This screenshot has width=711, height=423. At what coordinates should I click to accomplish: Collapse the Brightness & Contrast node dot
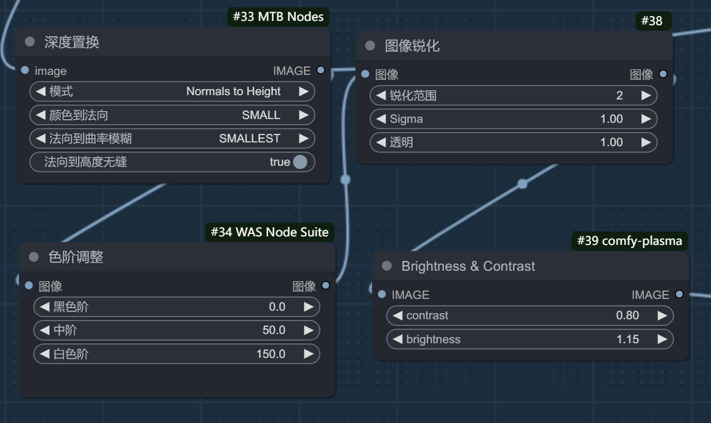387,266
